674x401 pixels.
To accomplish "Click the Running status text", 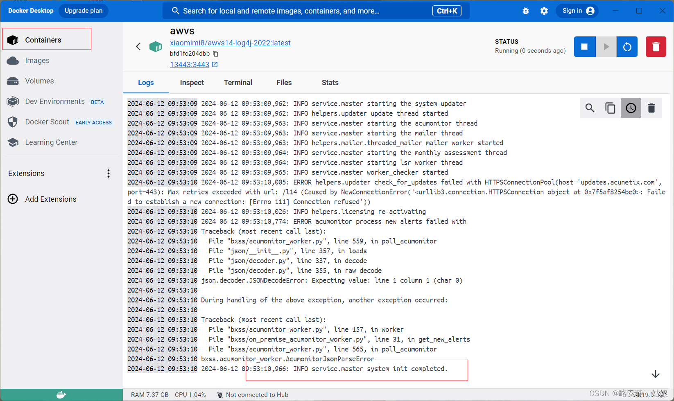I will [530, 51].
